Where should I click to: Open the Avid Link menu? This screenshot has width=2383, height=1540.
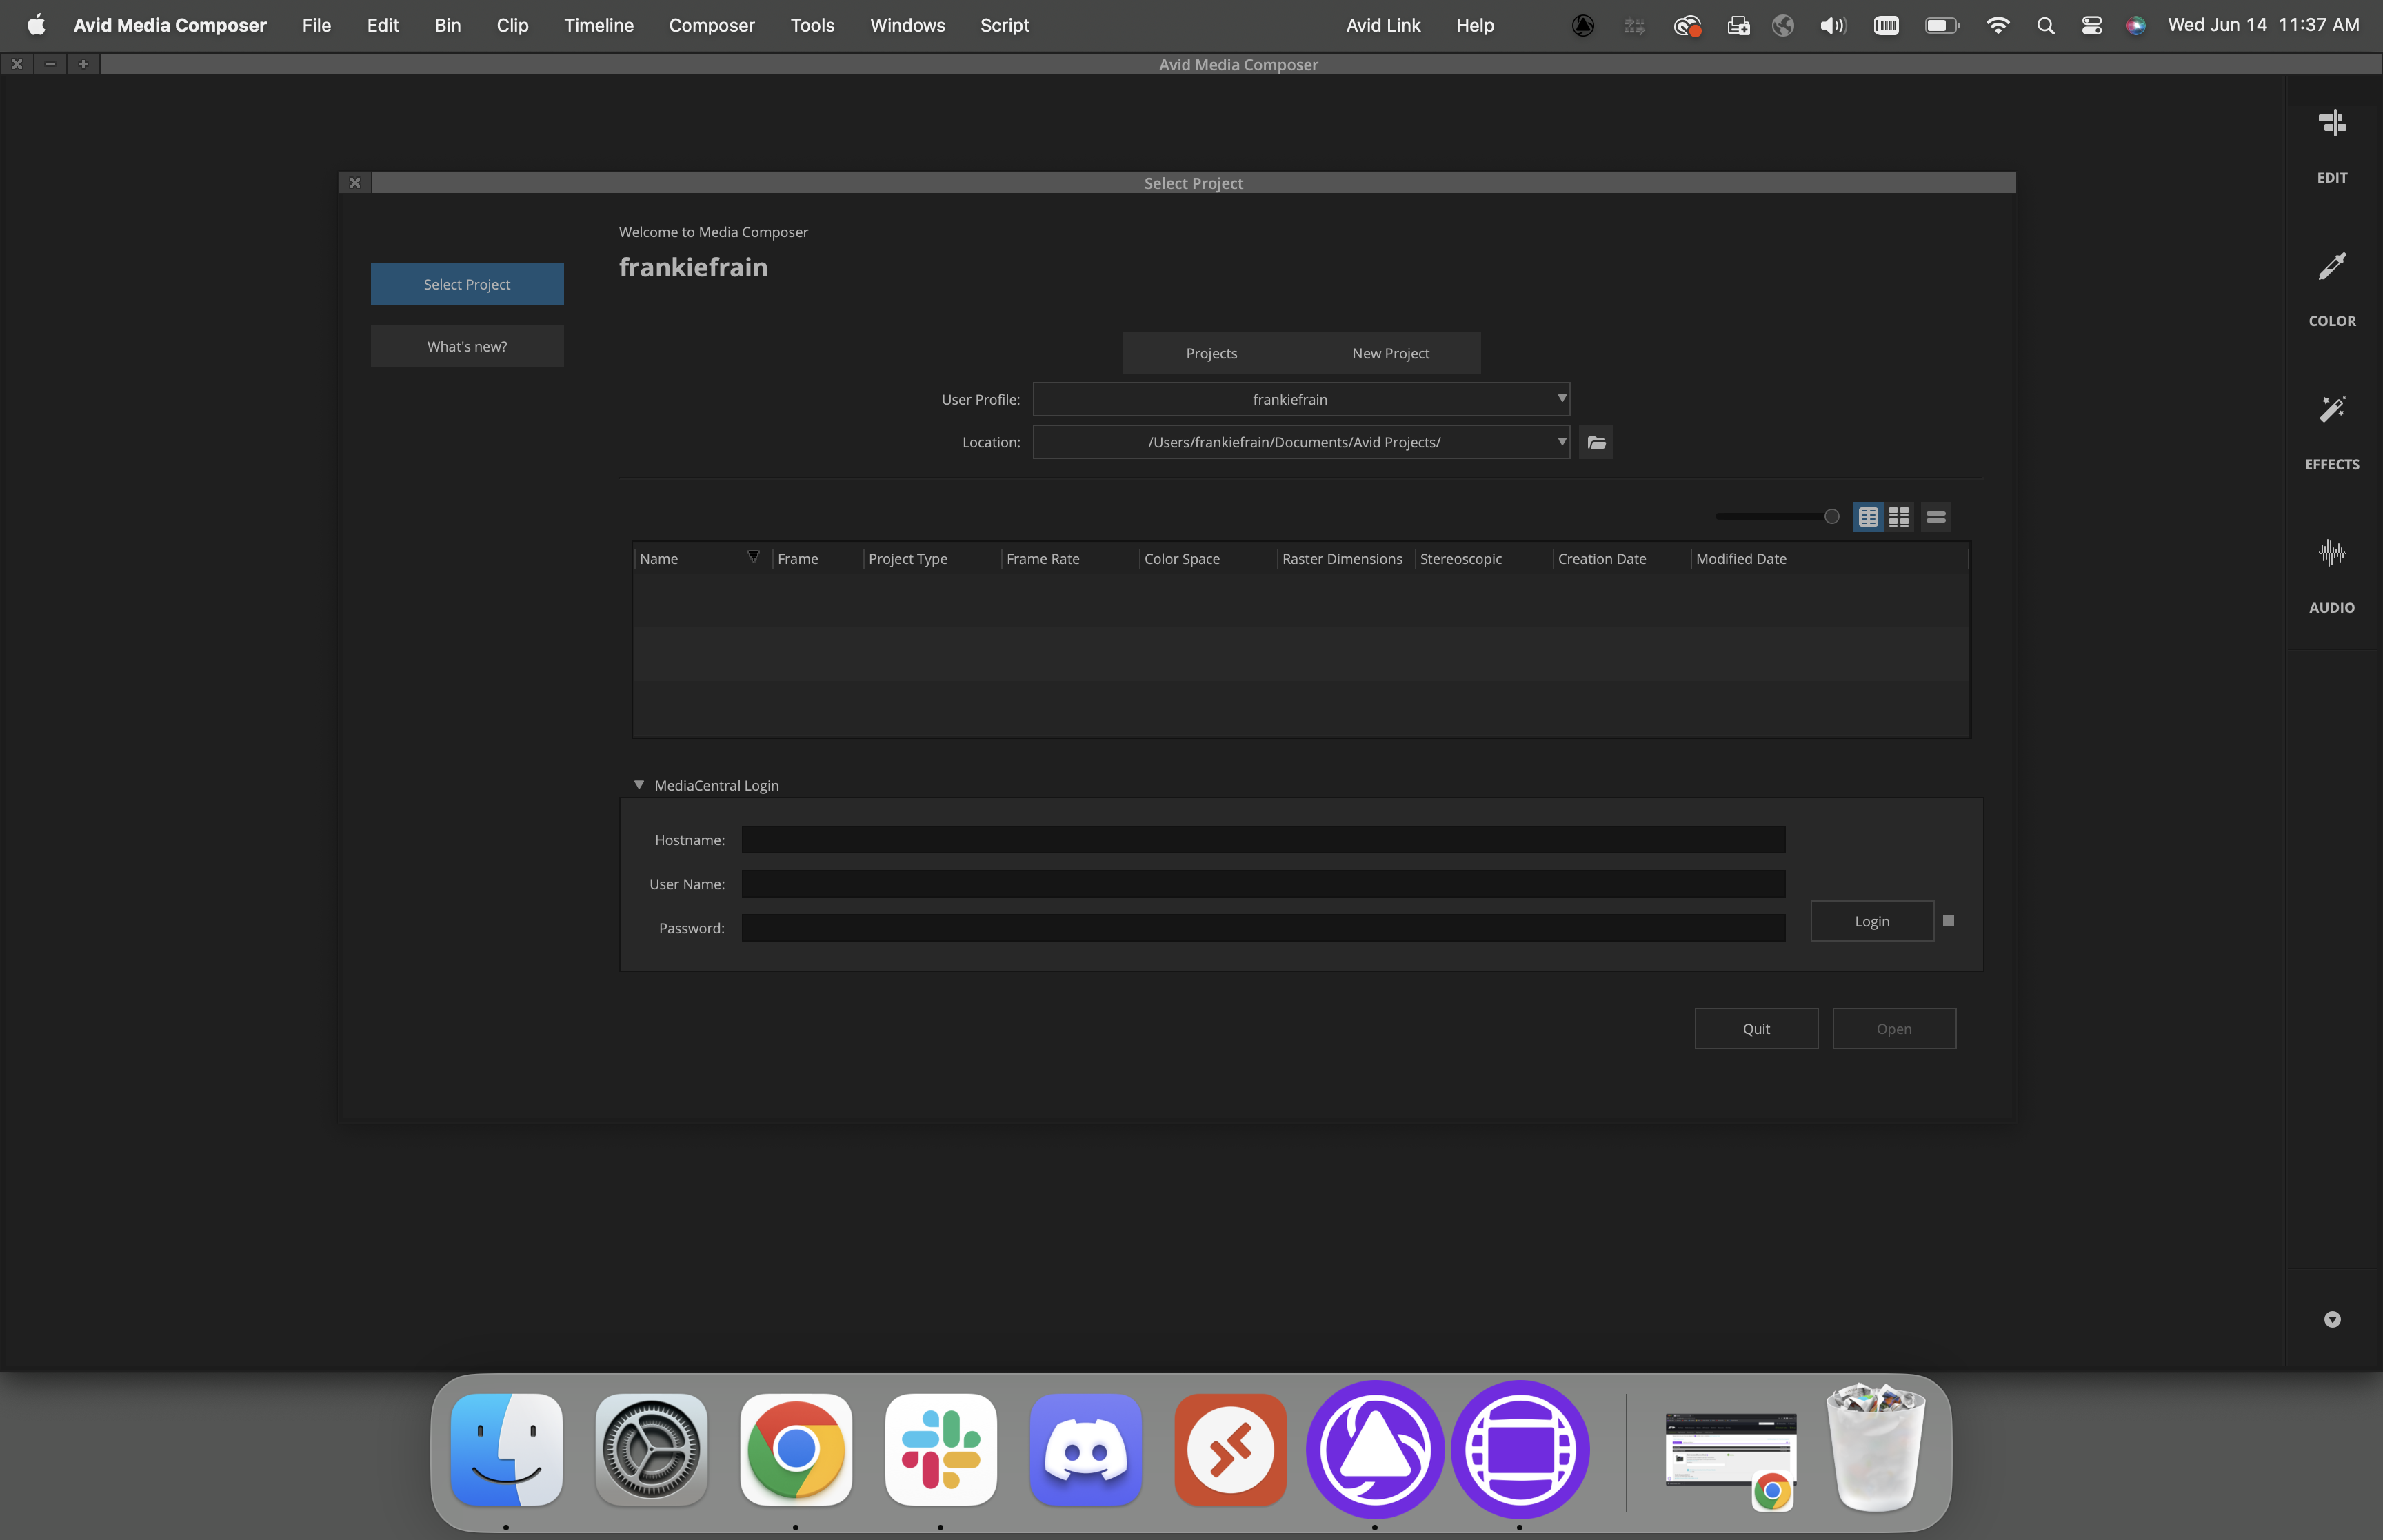click(1382, 25)
